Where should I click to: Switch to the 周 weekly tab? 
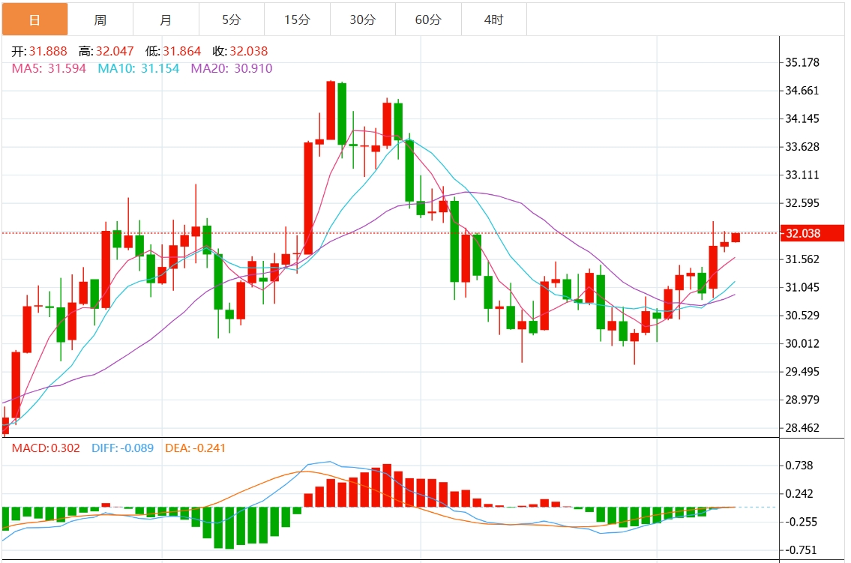100,19
